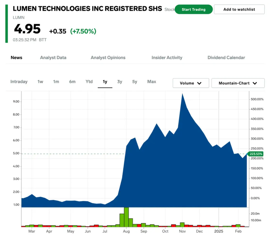Click the tallest green August volume bar
This screenshot has height=238, width=272.
coord(126,217)
